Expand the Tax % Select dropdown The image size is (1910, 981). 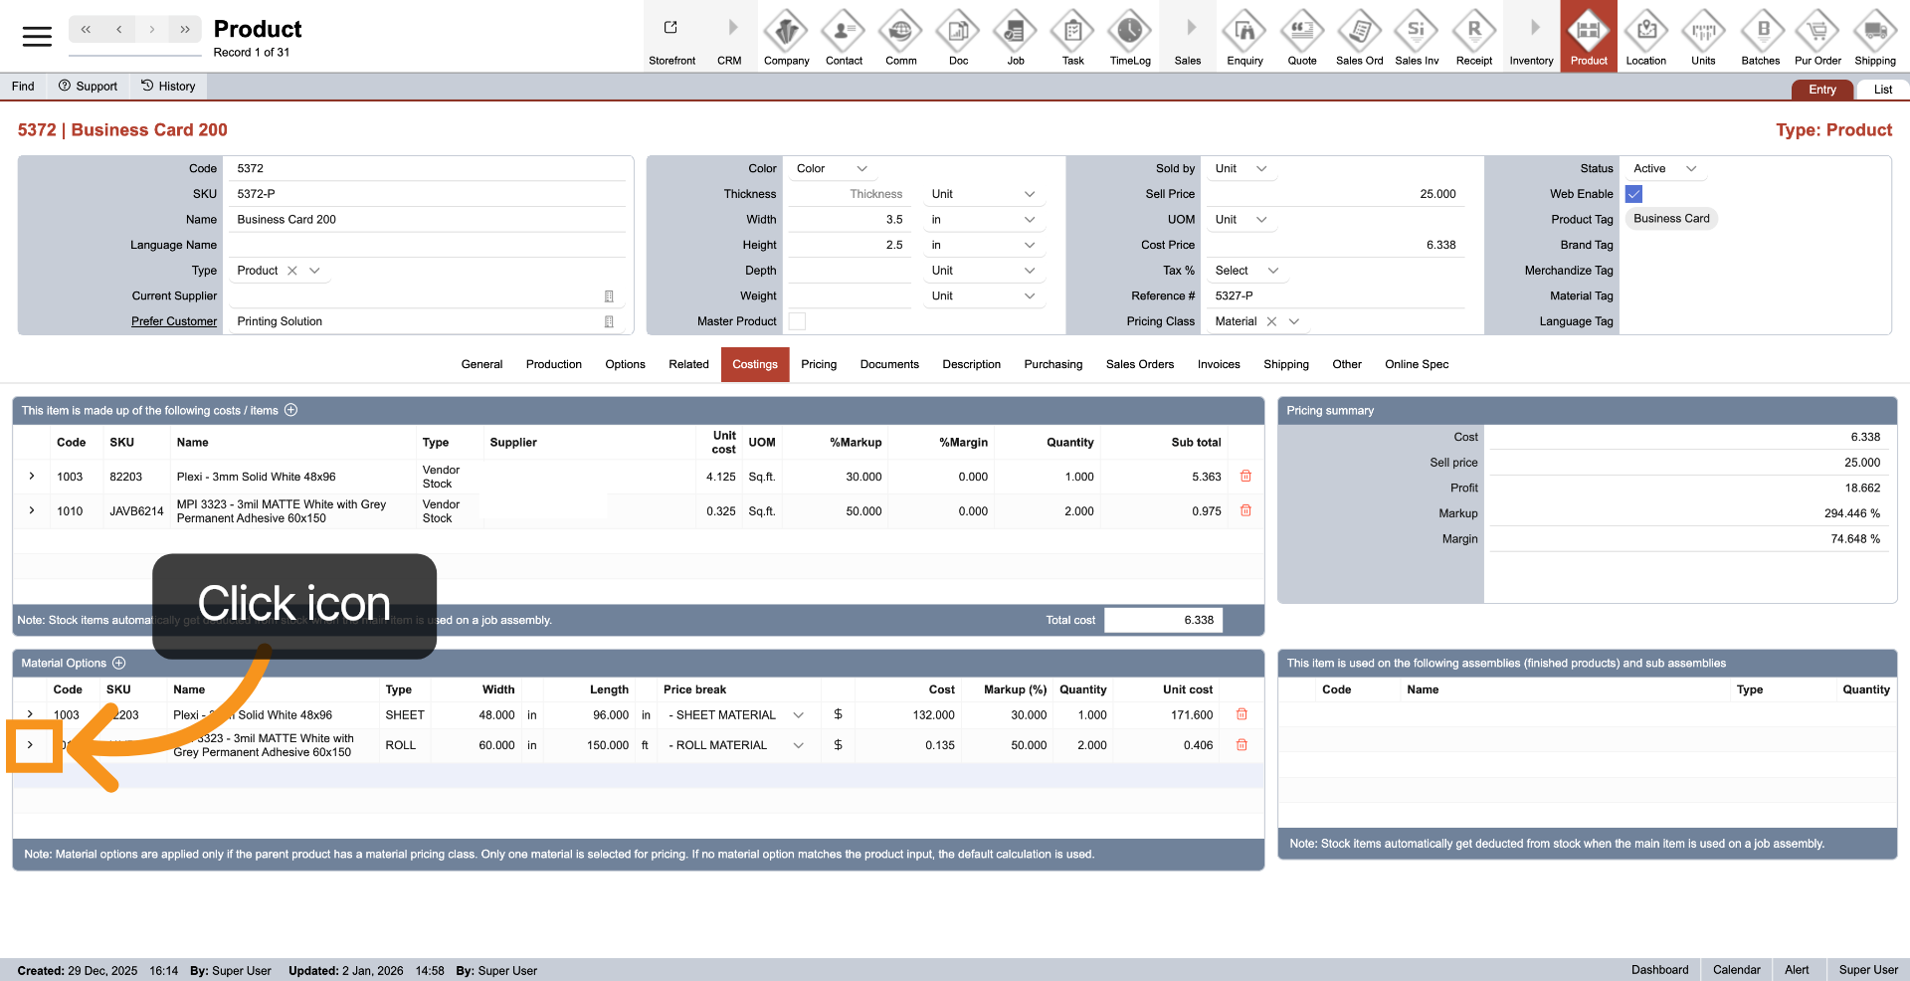(1246, 271)
